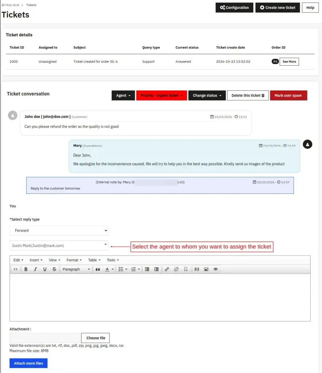
Task: Click the preview eye icon
Action: (x=215, y=269)
